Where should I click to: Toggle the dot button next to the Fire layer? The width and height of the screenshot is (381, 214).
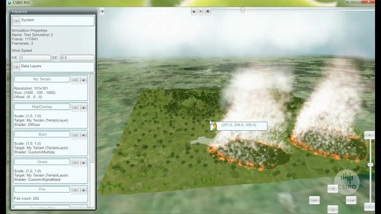click(83, 190)
